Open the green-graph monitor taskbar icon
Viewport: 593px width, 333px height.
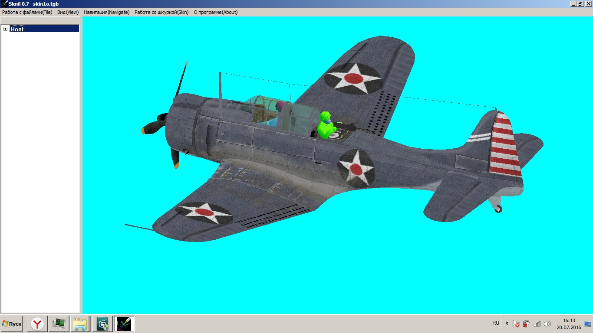(59, 324)
